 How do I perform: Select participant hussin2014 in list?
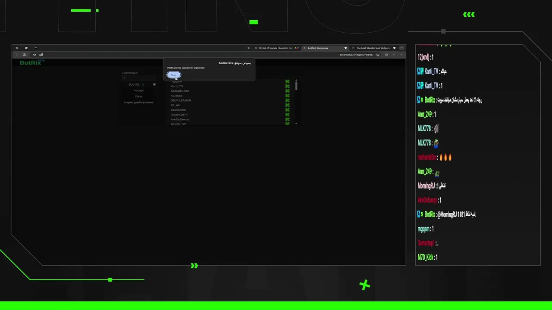(179, 115)
